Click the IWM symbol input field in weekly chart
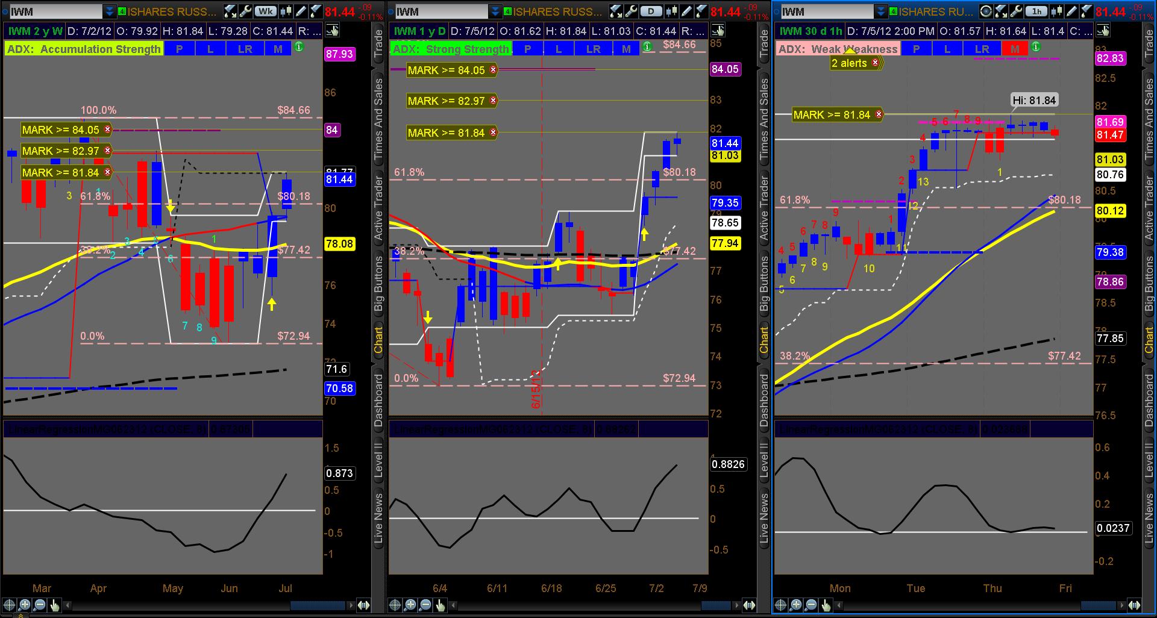The image size is (1157, 618). [56, 11]
